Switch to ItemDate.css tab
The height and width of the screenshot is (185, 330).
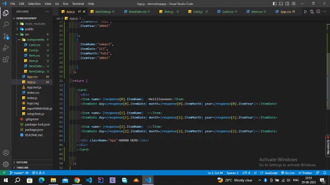(137, 12)
